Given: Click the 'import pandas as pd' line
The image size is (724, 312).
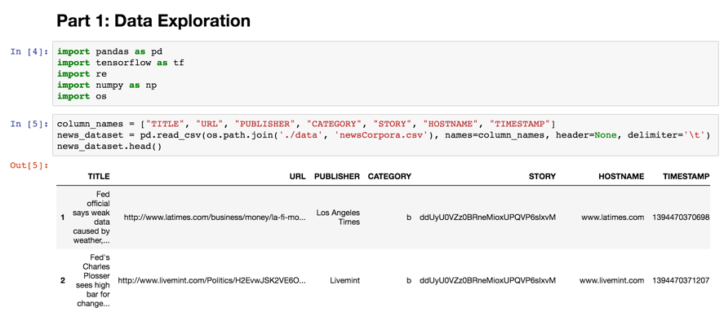Looking at the screenshot, I should coord(110,51).
